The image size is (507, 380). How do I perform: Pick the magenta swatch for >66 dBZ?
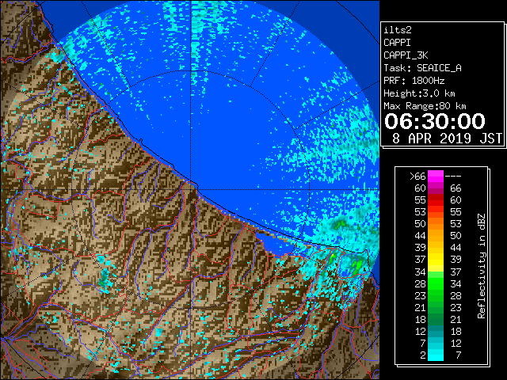tap(436, 177)
